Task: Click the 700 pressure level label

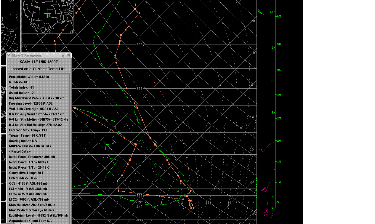Action: click(x=139, y=181)
